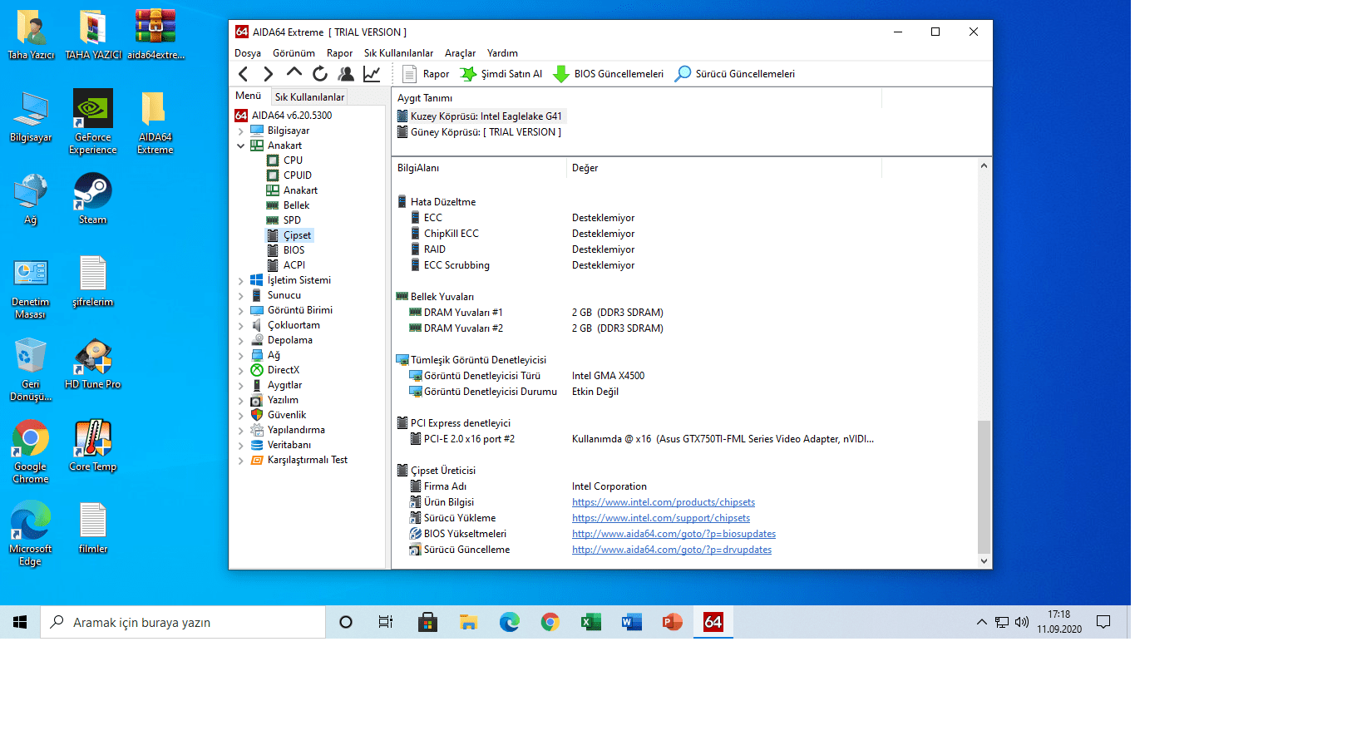Select the Yazılım tree item
The height and width of the screenshot is (755, 1357).
point(283,400)
